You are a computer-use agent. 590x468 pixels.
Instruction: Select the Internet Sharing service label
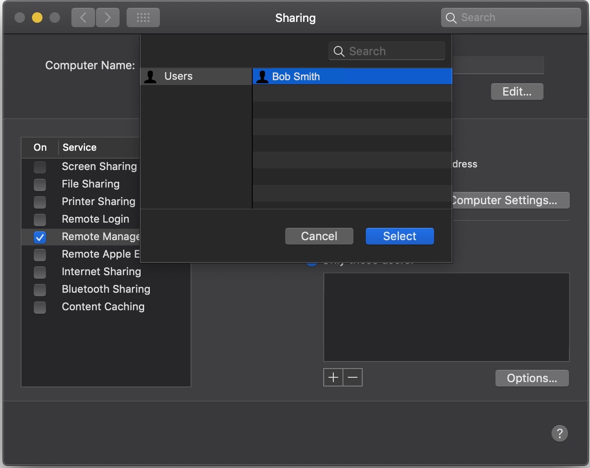pyautogui.click(x=101, y=272)
